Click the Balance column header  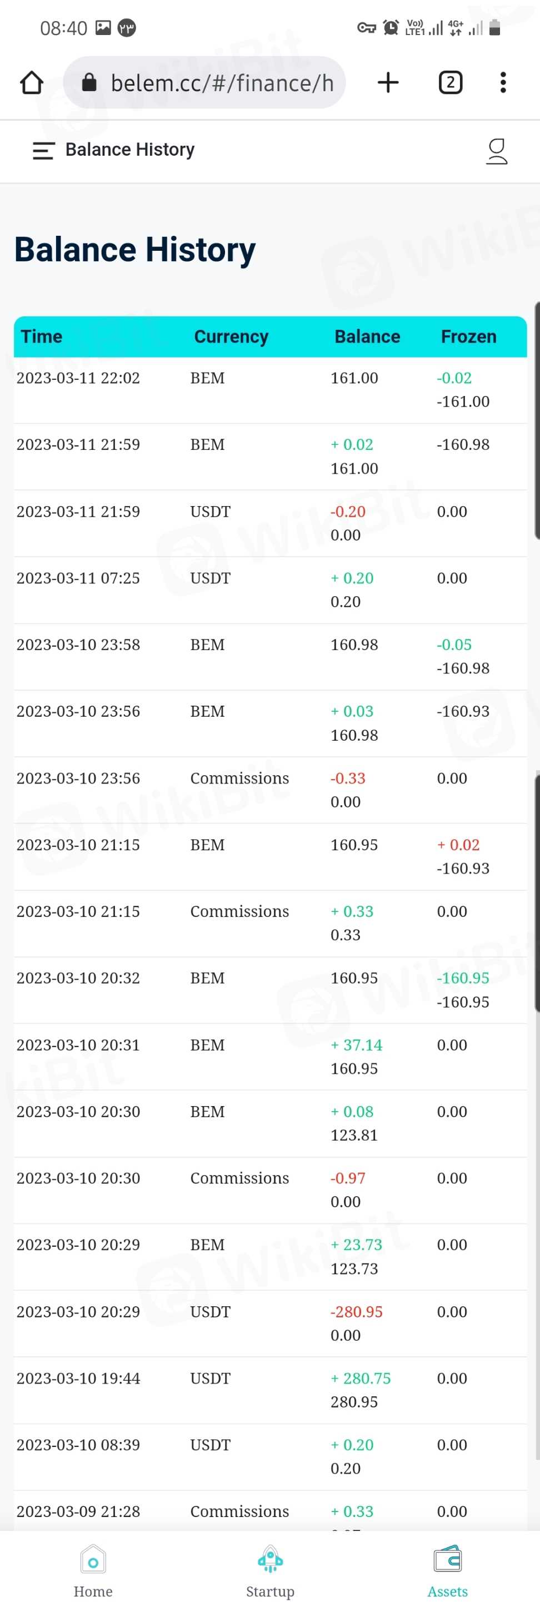[367, 336]
